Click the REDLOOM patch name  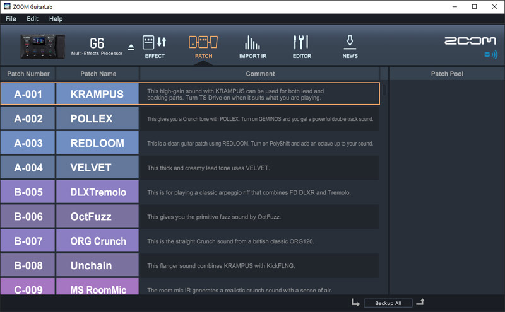(x=97, y=143)
